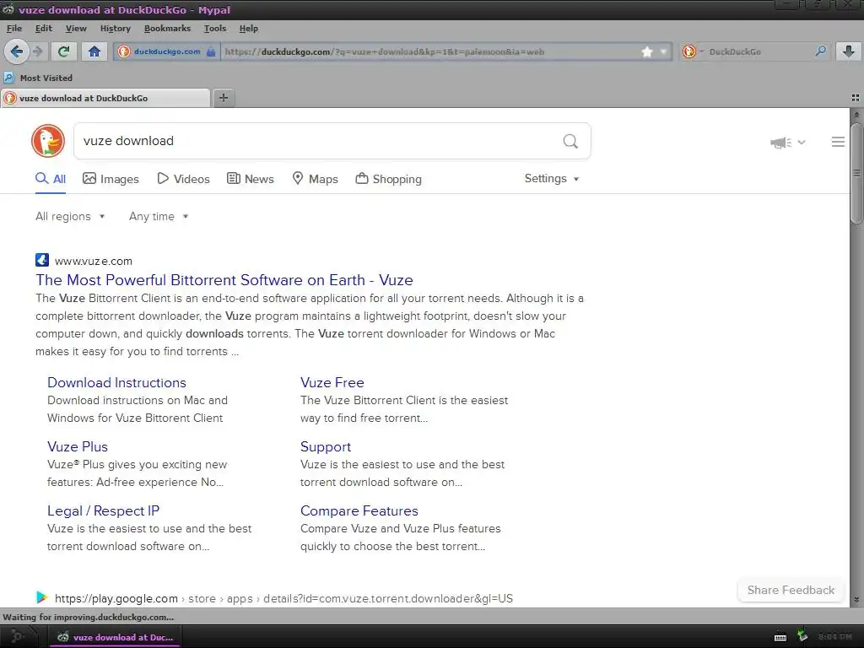Open the Edit menu
The image size is (864, 648).
[x=44, y=28]
